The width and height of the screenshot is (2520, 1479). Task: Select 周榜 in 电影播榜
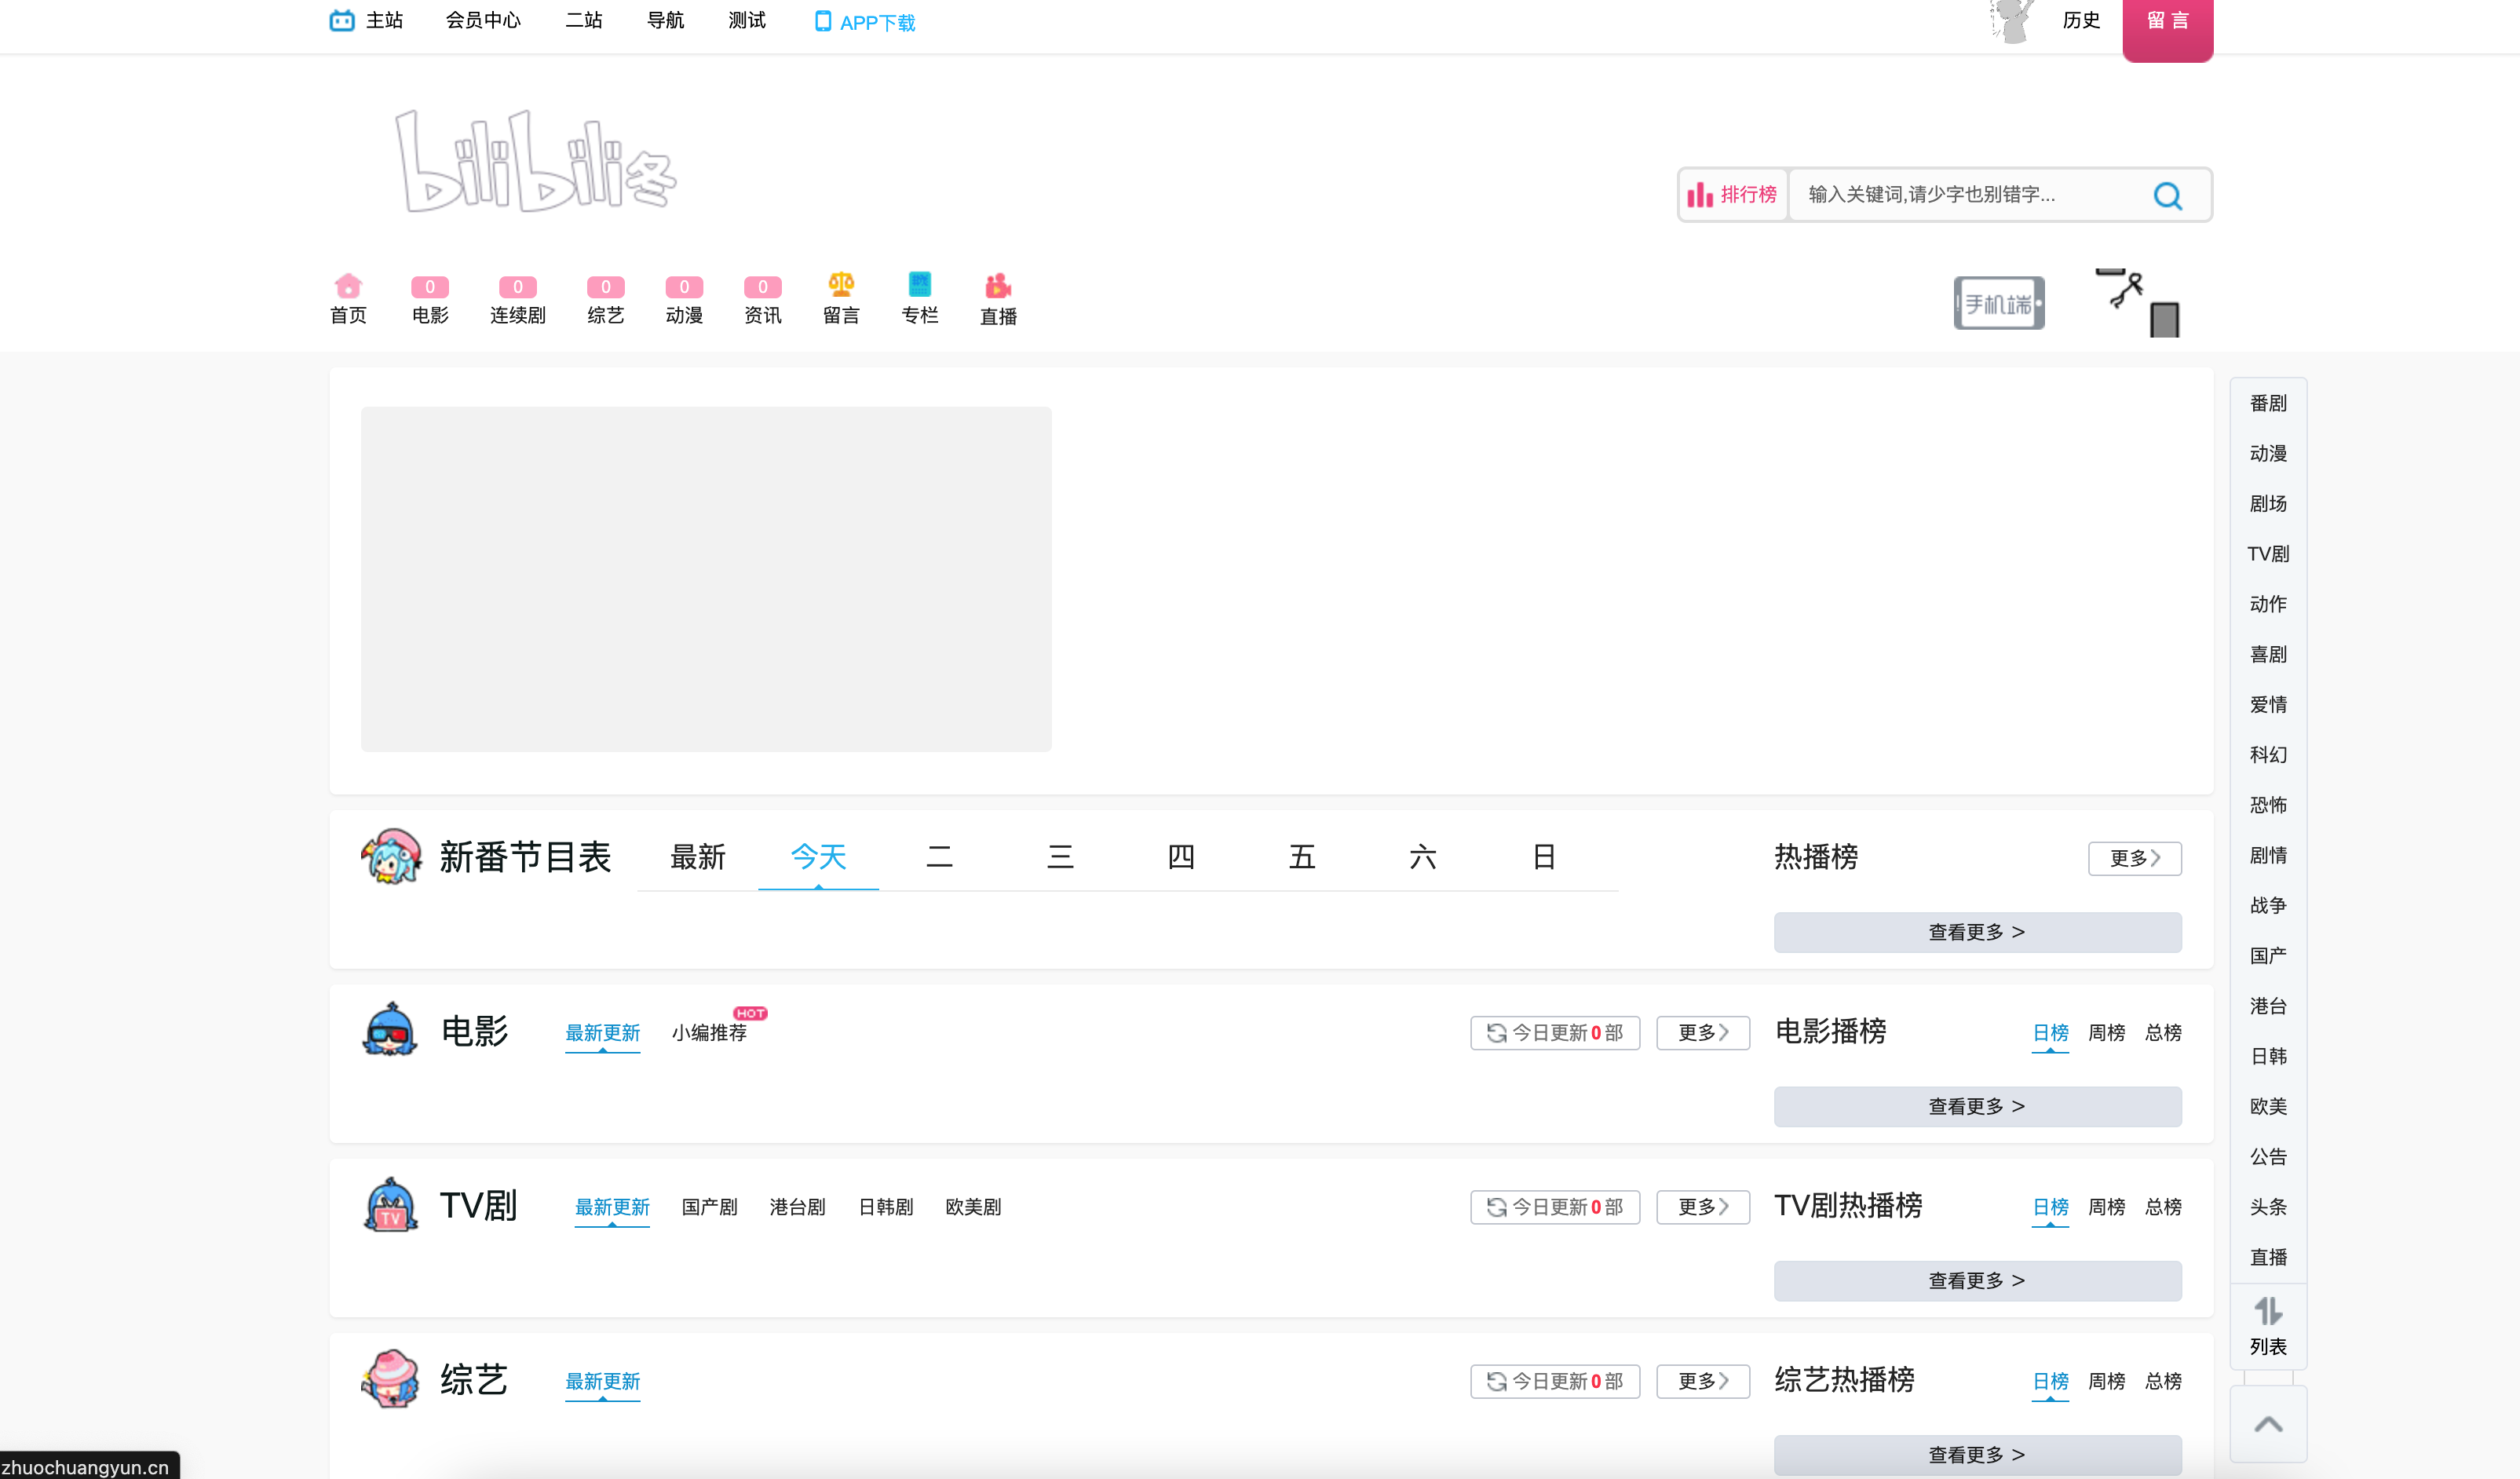point(2106,1032)
